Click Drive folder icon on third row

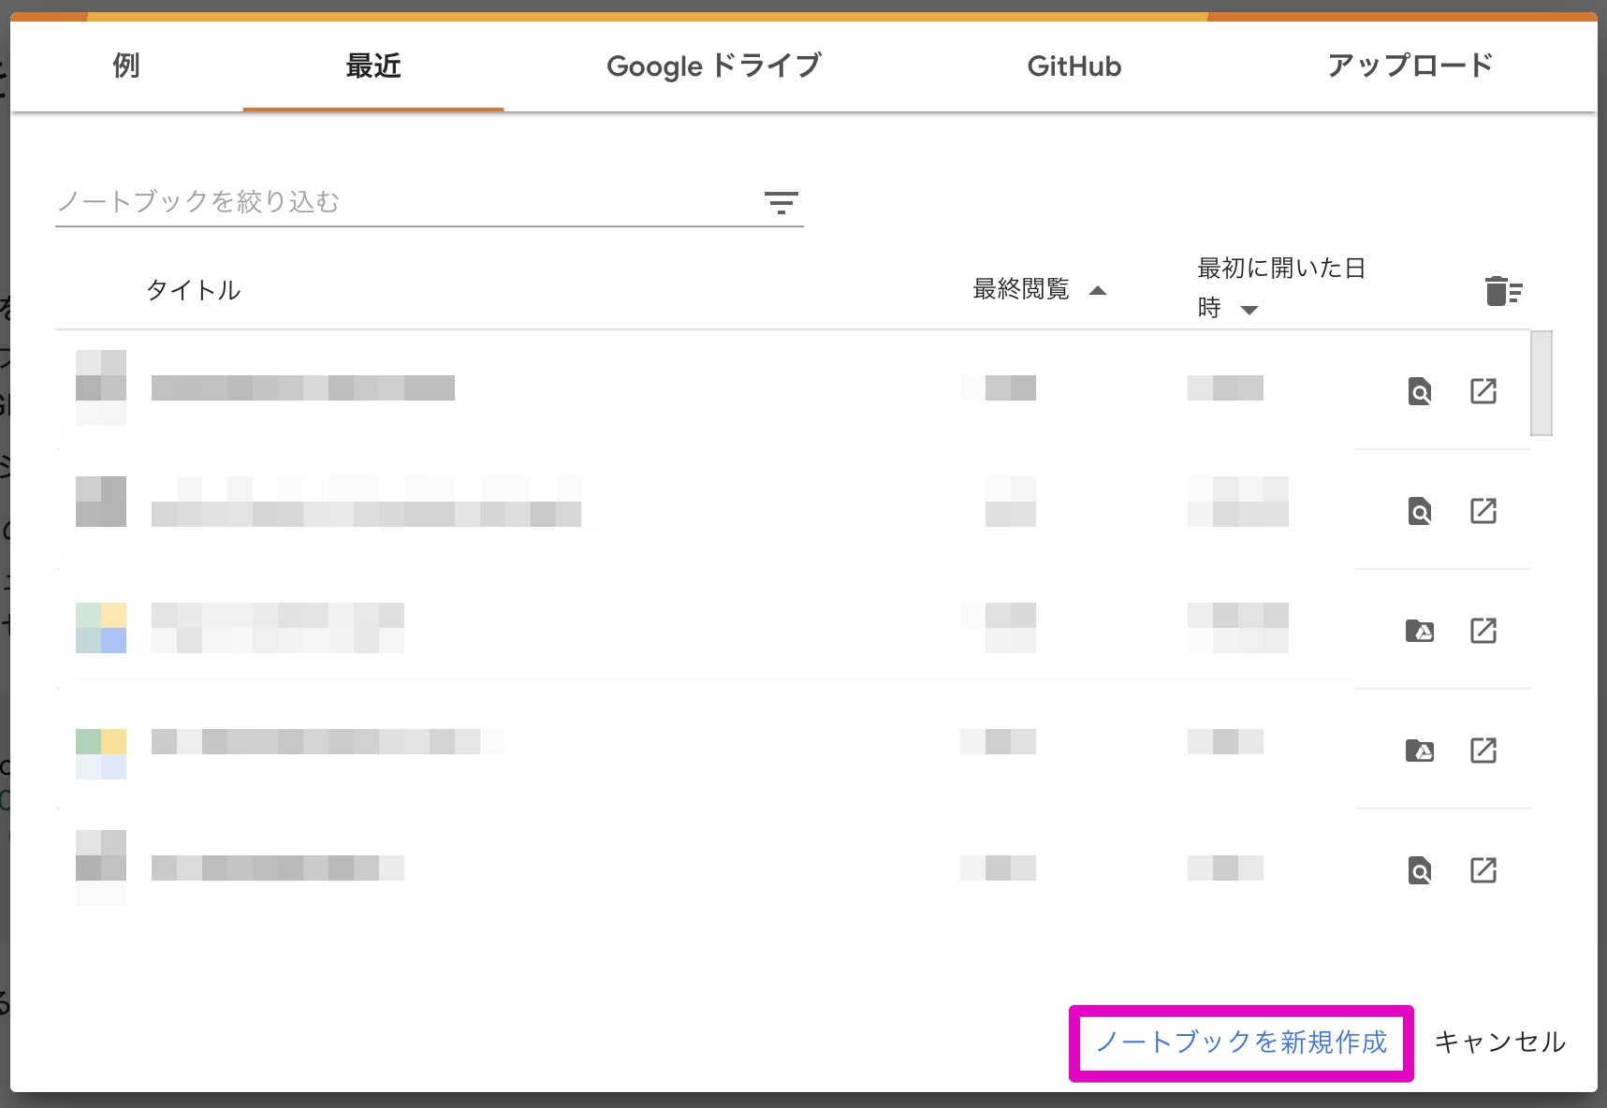[1420, 631]
